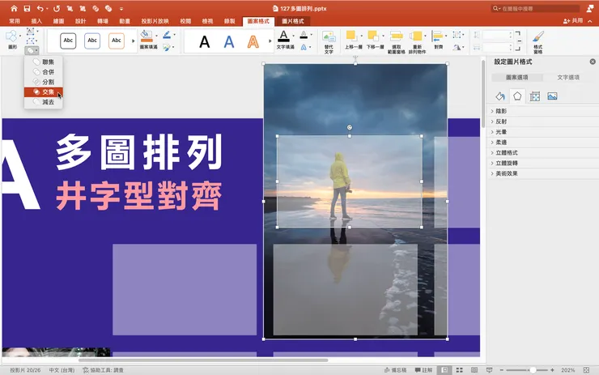The width and height of the screenshot is (599, 375).
Task: Choose 分割 from merge shapes menu
Action: [x=43, y=82]
